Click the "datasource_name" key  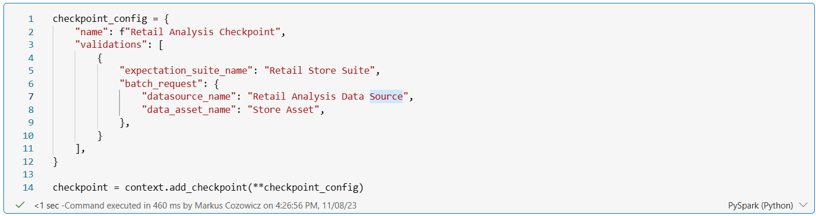[x=188, y=96]
